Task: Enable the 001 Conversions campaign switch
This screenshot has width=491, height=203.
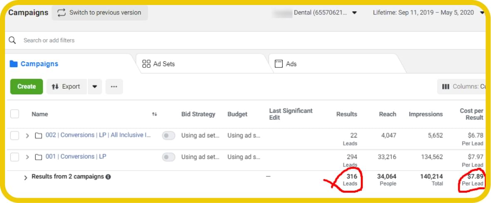Action: [168, 157]
